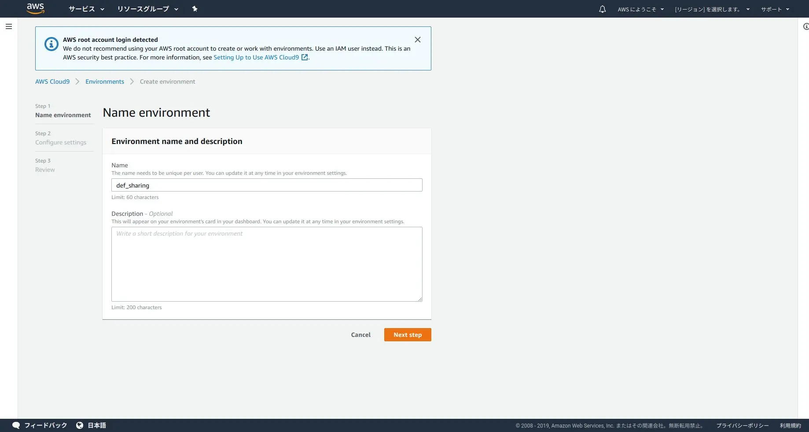Click the Name input field with def_sharing

coord(267,185)
